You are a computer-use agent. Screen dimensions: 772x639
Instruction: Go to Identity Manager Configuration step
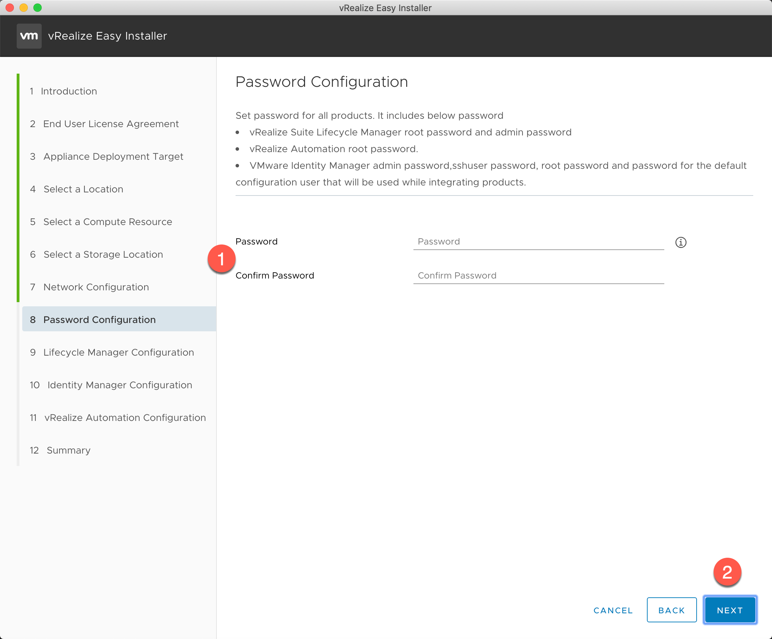(110, 385)
